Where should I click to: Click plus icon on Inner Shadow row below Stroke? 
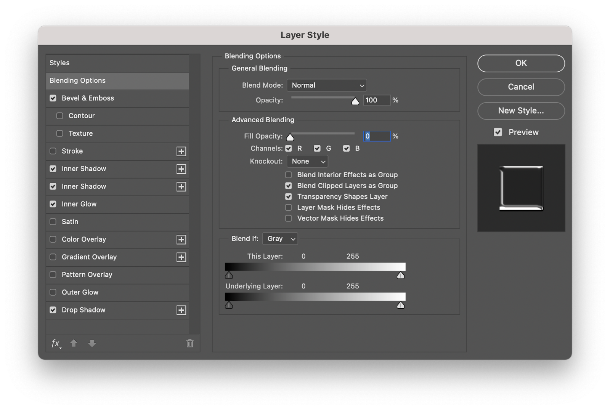click(x=181, y=169)
